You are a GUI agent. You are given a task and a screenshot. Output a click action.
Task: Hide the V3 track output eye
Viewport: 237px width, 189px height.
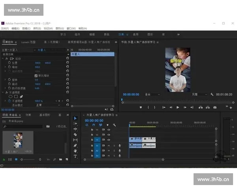click(109, 129)
